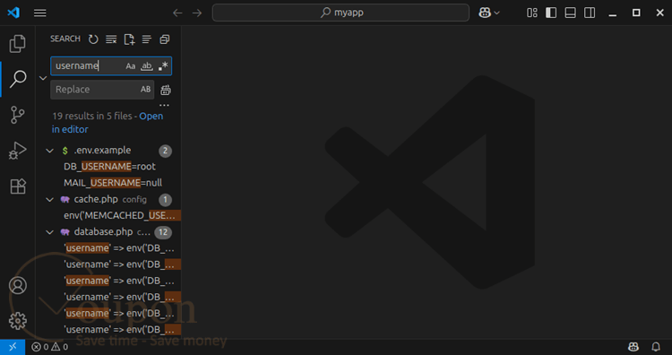Collapse the database.php results
The height and width of the screenshot is (355, 672).
[x=49, y=232]
